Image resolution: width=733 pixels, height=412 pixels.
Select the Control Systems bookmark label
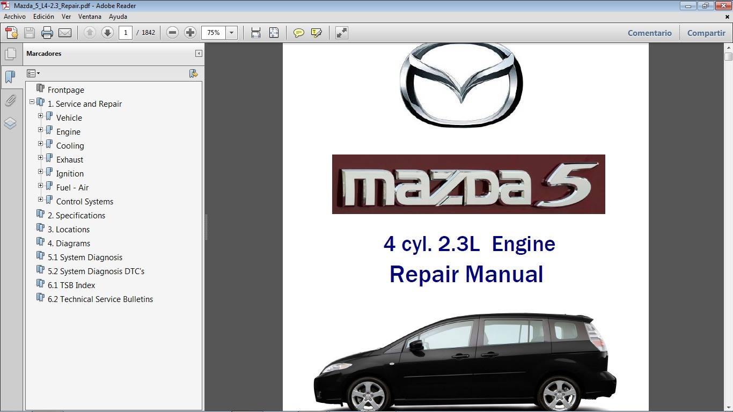(x=85, y=202)
